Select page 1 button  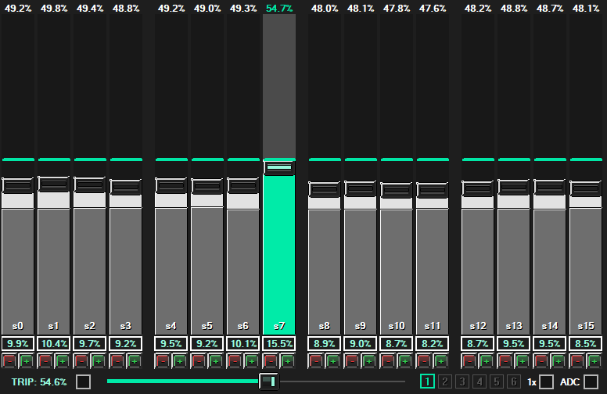(x=428, y=381)
